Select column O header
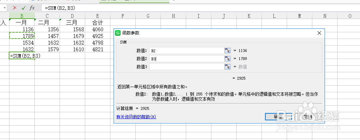The image size is (360, 140). pos(349,16)
